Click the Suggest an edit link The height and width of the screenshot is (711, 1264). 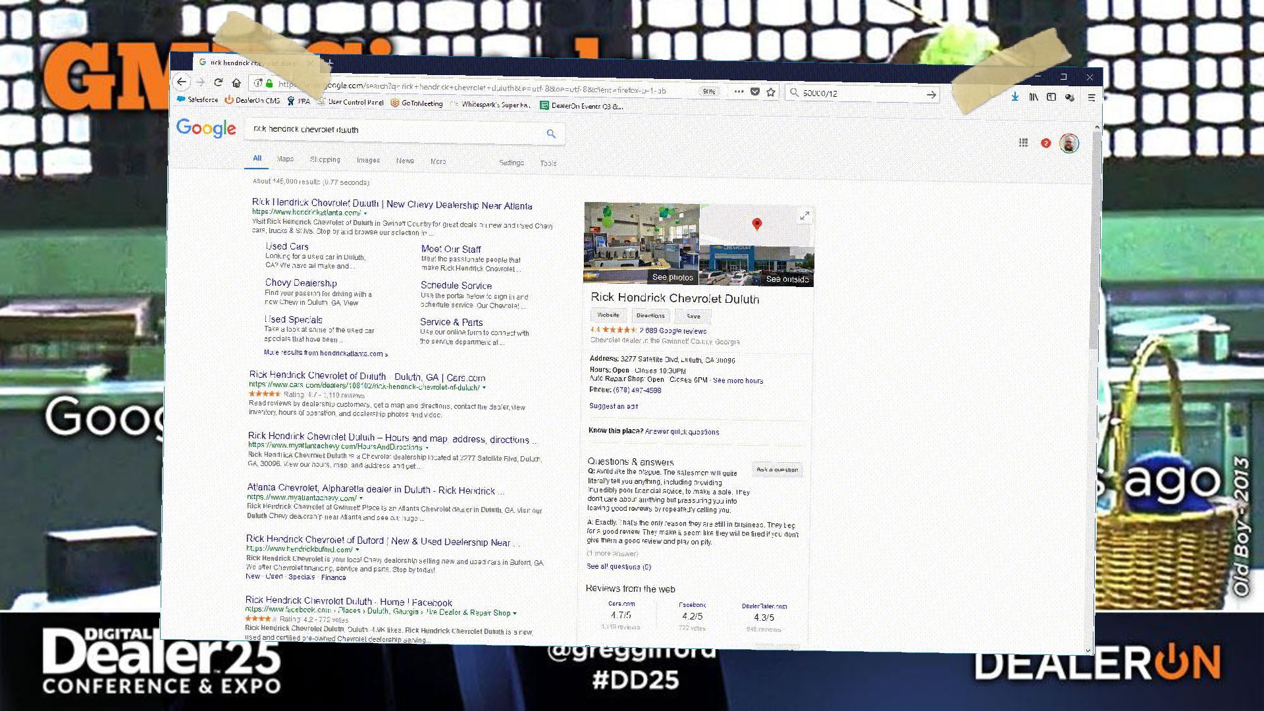pyautogui.click(x=614, y=406)
